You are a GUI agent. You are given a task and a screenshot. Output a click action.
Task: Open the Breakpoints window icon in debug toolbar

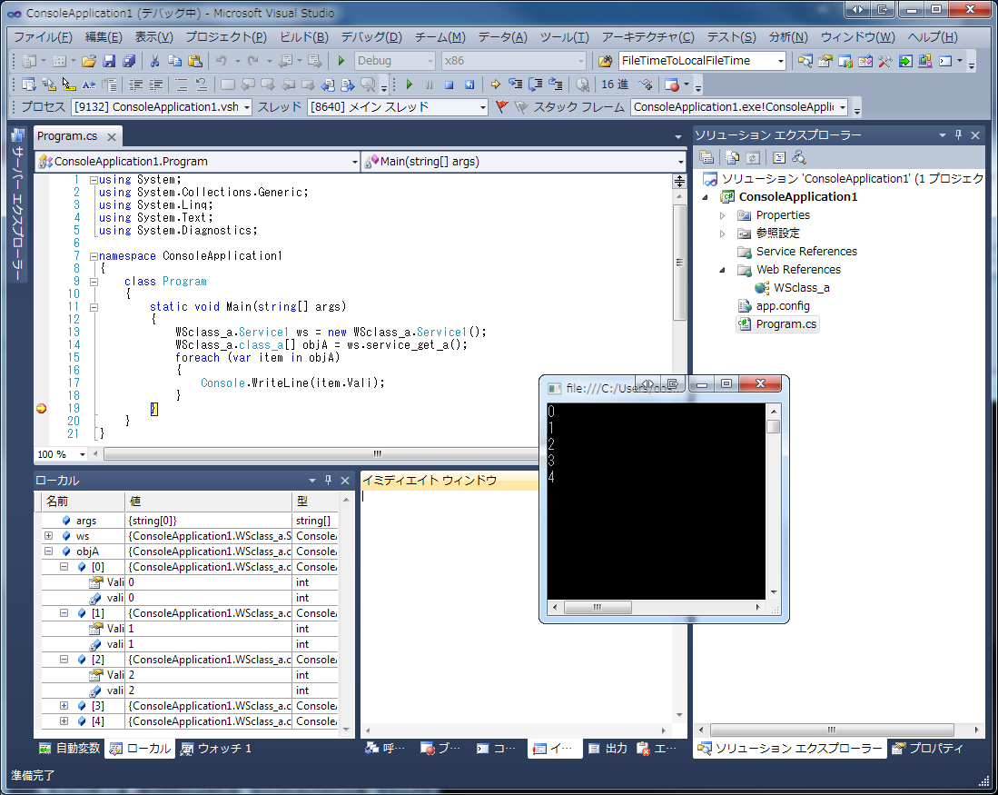(671, 84)
